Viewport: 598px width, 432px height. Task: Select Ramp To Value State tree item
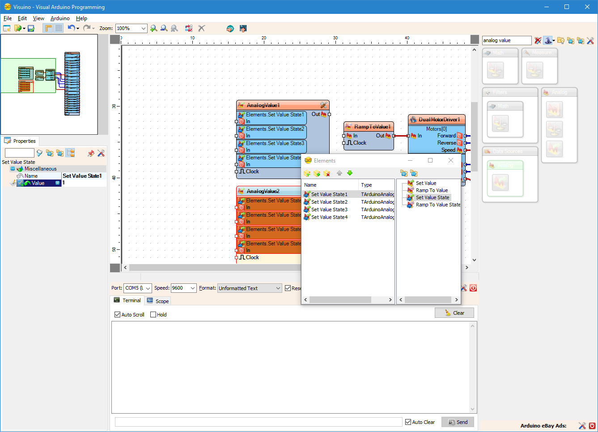coord(437,205)
